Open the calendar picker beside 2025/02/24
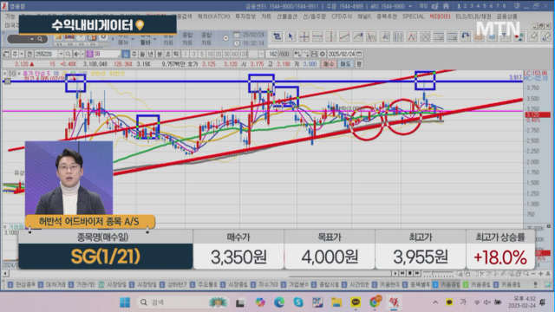The height and width of the screenshot is (312, 555). 359,54
